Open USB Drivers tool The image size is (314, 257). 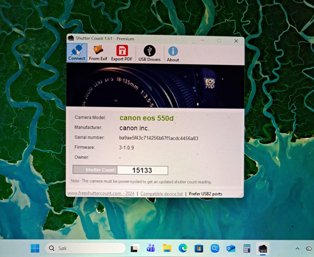(149, 53)
